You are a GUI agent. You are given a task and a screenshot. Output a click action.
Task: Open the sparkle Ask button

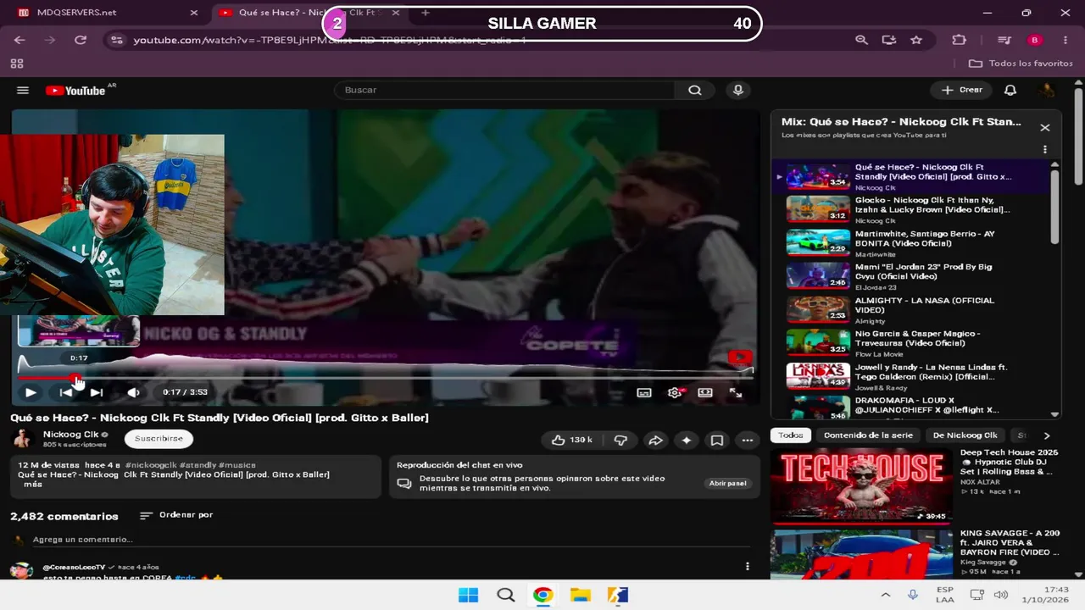tap(687, 440)
